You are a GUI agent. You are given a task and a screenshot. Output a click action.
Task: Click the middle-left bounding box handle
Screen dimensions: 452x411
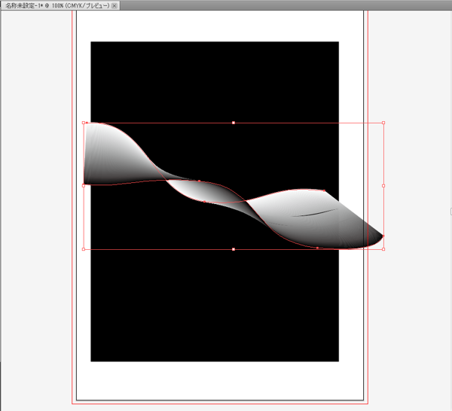[84, 186]
